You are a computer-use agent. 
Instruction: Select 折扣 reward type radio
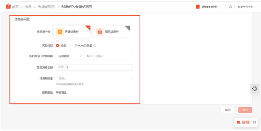pyautogui.click(x=57, y=45)
